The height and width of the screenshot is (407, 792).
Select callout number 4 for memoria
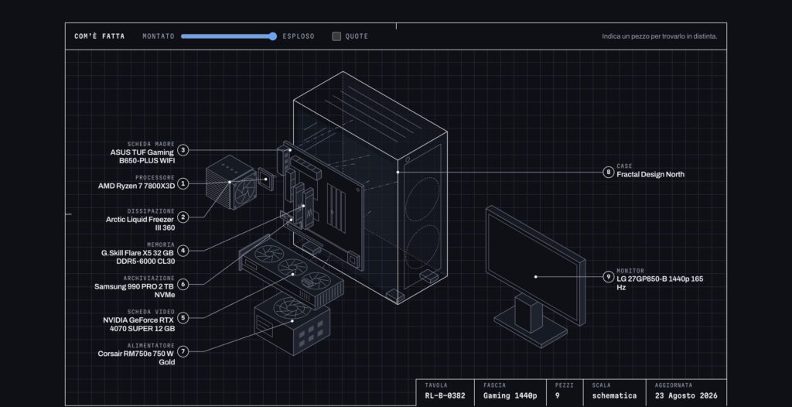(183, 251)
